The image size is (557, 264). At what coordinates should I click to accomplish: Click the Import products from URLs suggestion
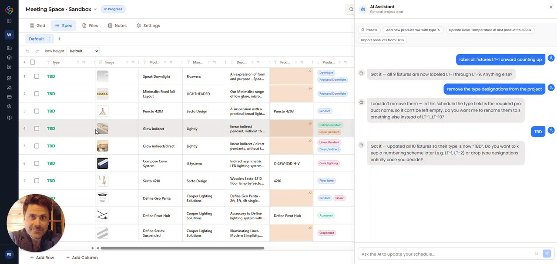coord(383,40)
